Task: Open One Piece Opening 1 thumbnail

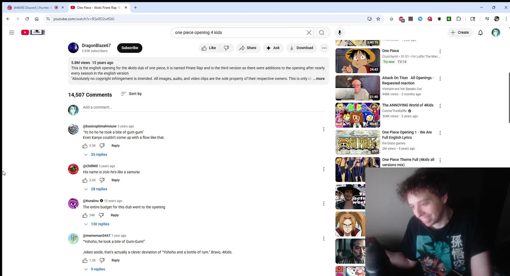Action: (x=358, y=142)
